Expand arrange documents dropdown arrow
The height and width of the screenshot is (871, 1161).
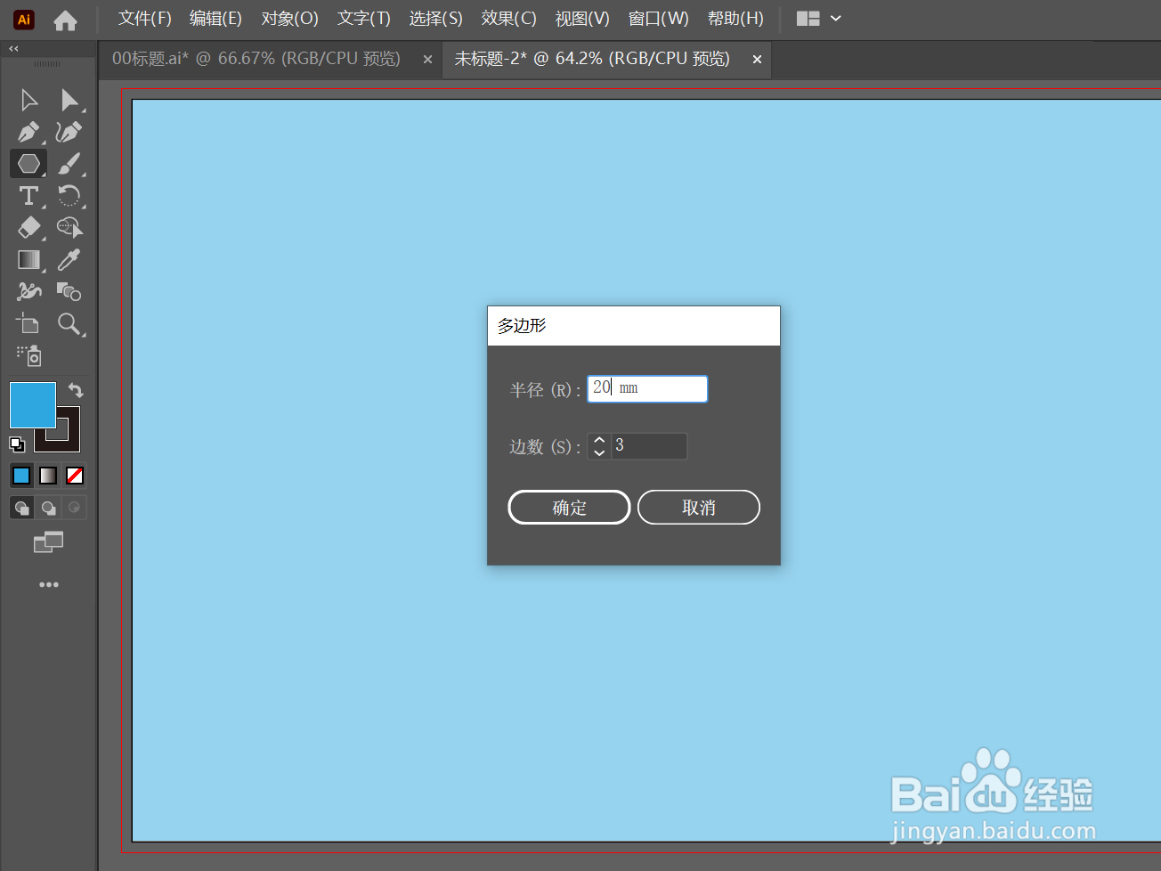pyautogui.click(x=836, y=19)
